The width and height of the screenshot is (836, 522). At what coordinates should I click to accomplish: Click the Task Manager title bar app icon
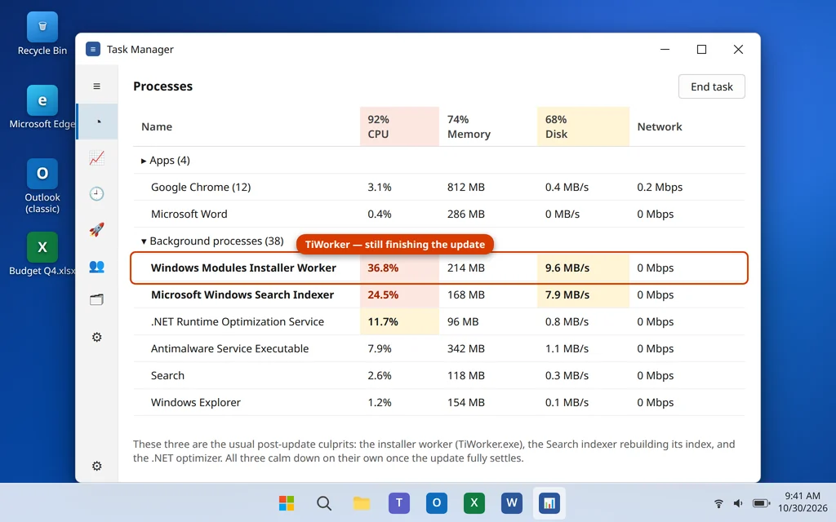coord(93,50)
